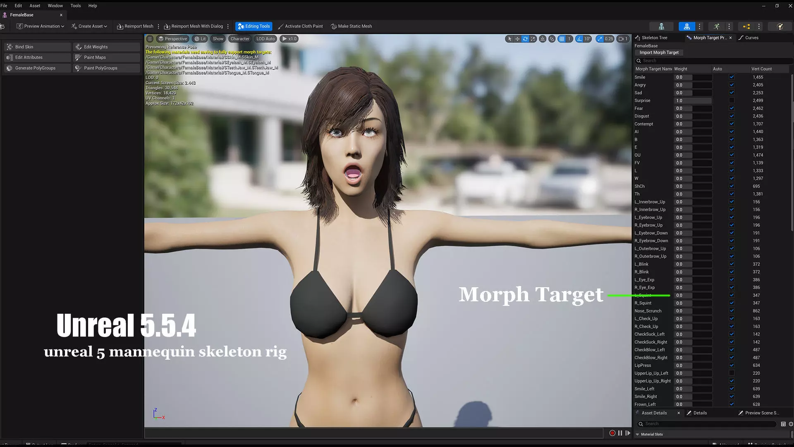794x447 pixels.
Task: Switch to Animation mode running-figure icon
Action: [717, 26]
